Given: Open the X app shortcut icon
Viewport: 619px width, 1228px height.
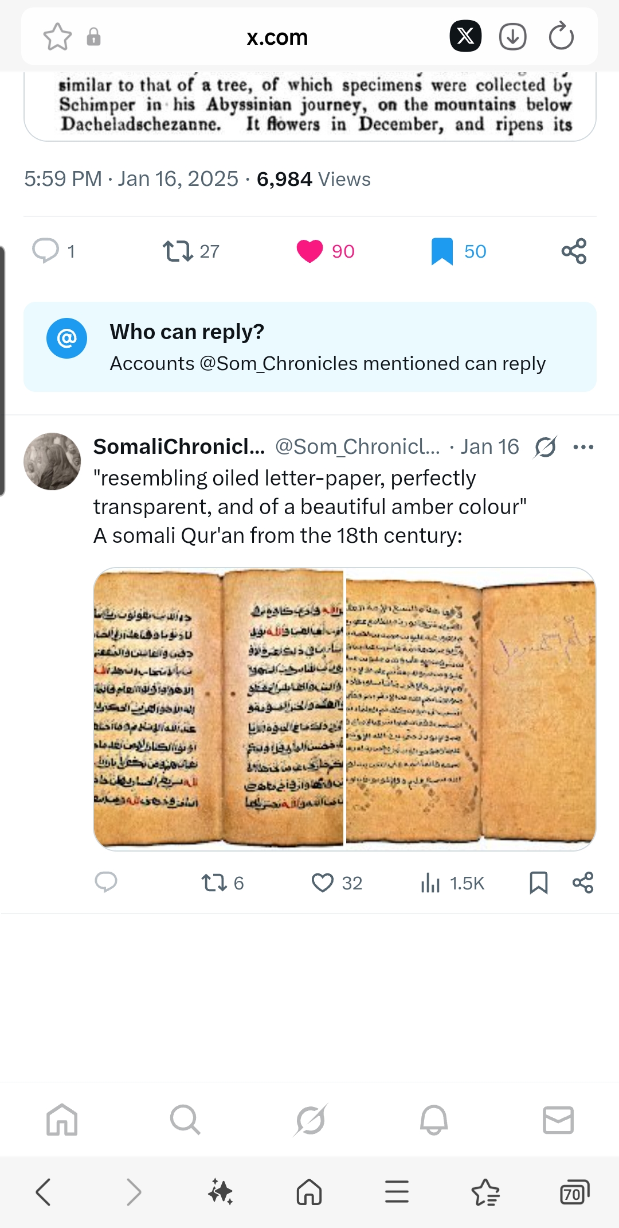Looking at the screenshot, I should coord(465,36).
